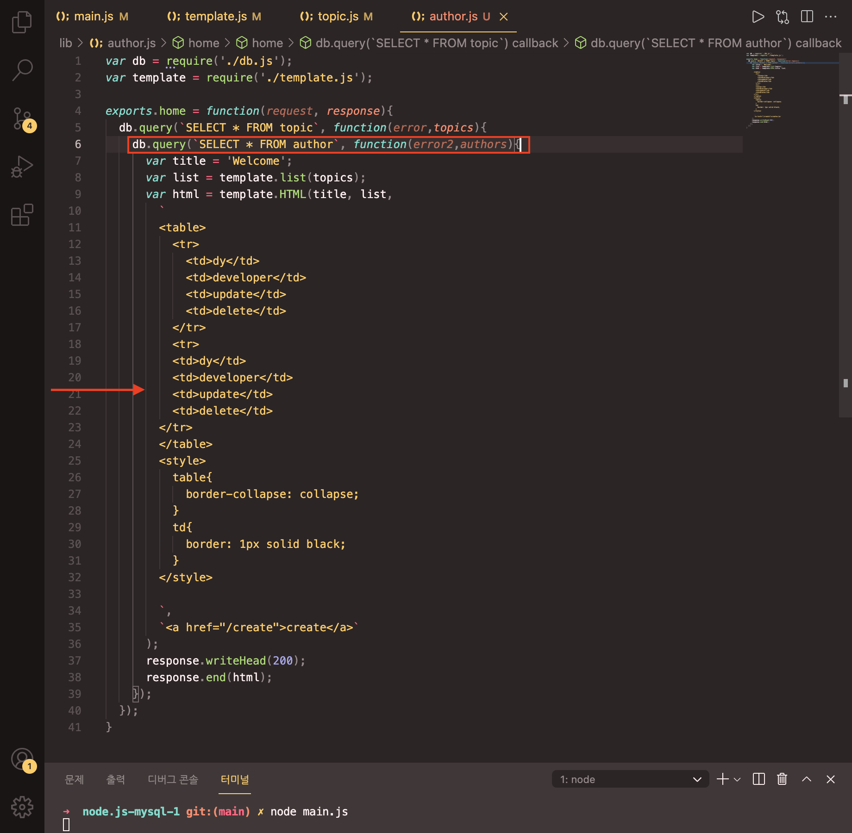Click the minimap code overview
852x833 pixels.
[x=792, y=90]
